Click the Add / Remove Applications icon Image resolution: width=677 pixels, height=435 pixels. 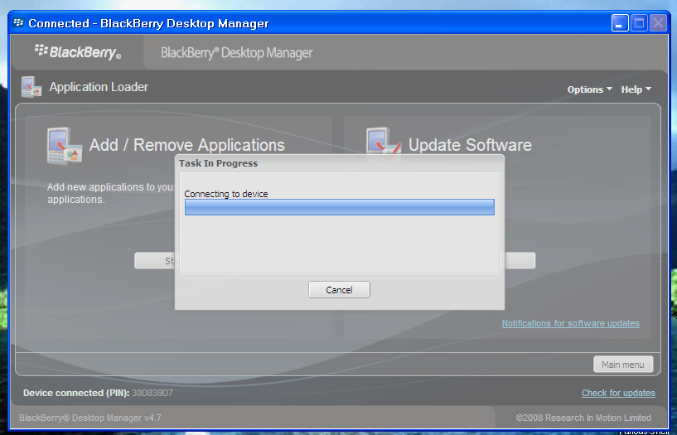point(65,146)
